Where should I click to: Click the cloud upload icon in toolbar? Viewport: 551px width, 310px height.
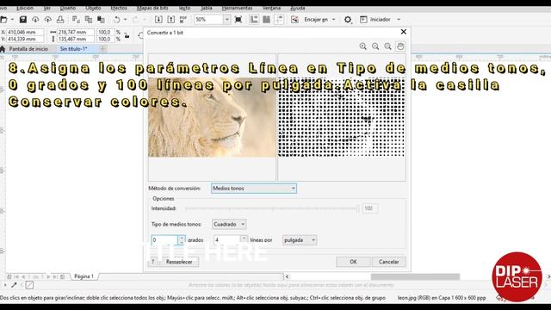point(48,19)
